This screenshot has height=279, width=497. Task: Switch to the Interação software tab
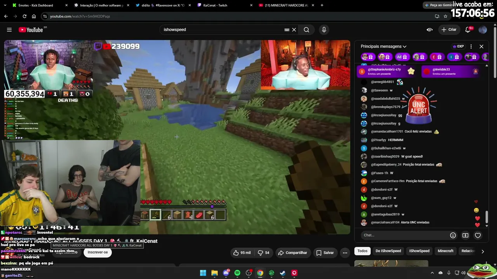click(x=101, y=5)
